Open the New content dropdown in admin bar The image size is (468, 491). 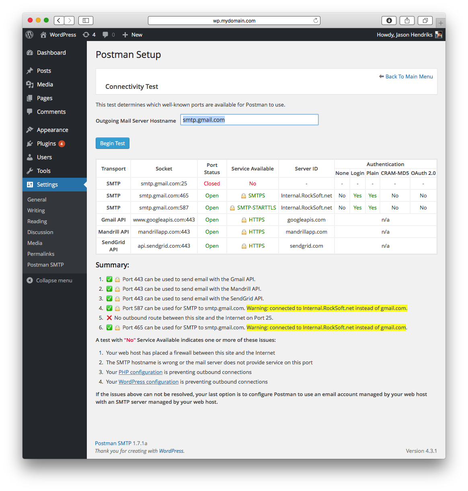coord(132,35)
